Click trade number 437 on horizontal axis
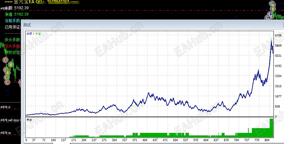Screen dimensions: 284x144 click(x=155, y=140)
